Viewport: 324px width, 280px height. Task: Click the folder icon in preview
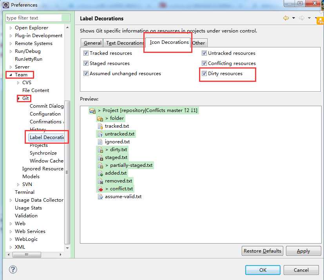point(100,119)
